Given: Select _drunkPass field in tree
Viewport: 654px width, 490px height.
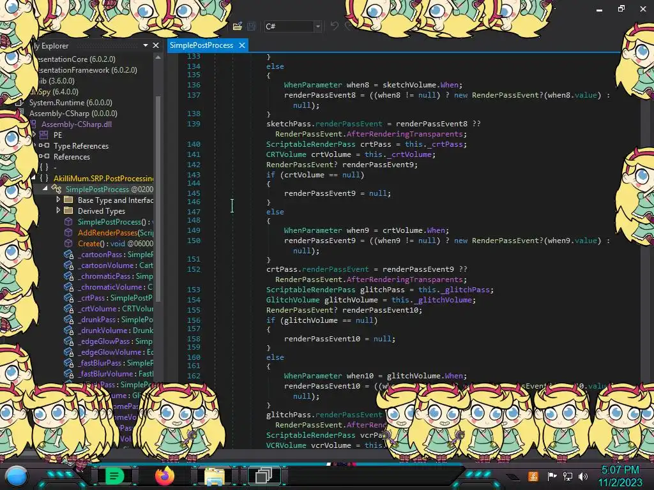Looking at the screenshot, I should 116,320.
